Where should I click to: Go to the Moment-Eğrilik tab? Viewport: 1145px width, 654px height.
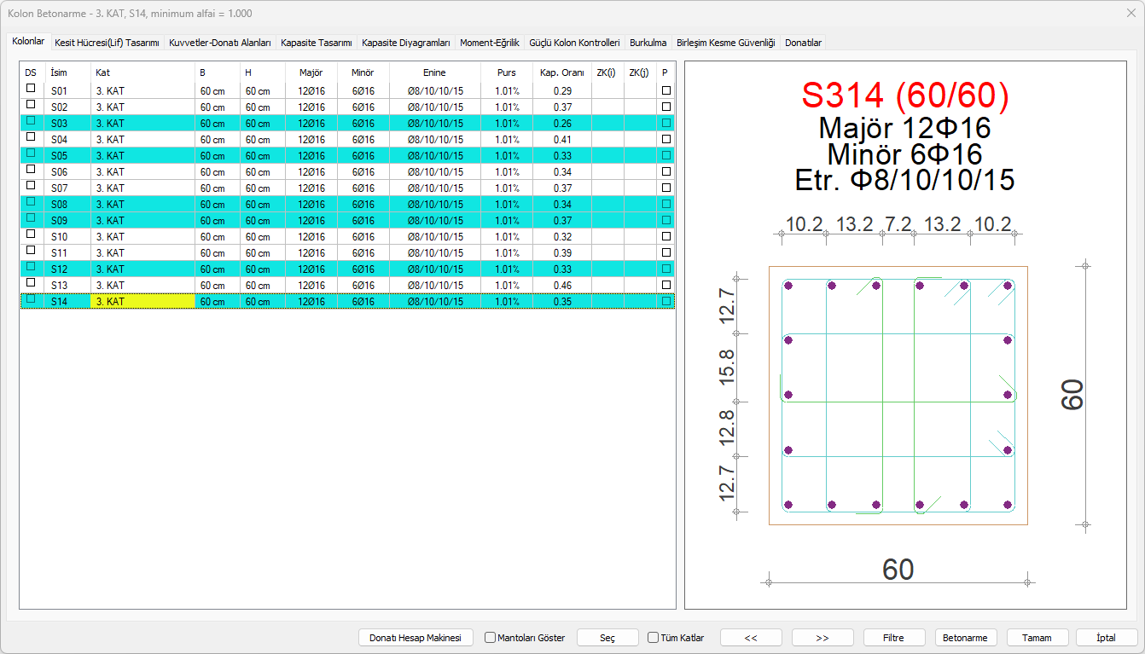(489, 42)
